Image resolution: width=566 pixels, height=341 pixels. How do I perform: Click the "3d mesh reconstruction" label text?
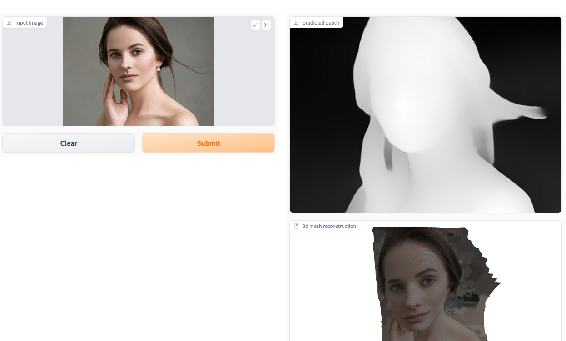click(x=329, y=226)
